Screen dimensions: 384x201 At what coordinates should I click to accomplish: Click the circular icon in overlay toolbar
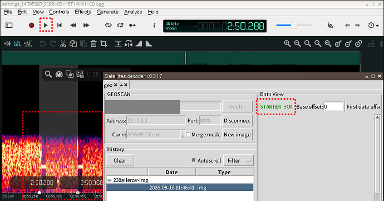(59, 74)
